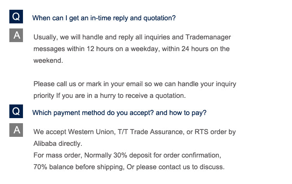Click the second gray A icon
Image resolution: width=292 pixels, height=184 pixels.
tap(16, 130)
